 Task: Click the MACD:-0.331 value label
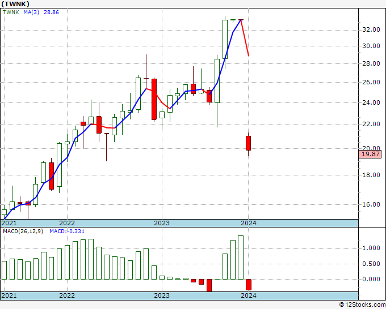click(67, 231)
